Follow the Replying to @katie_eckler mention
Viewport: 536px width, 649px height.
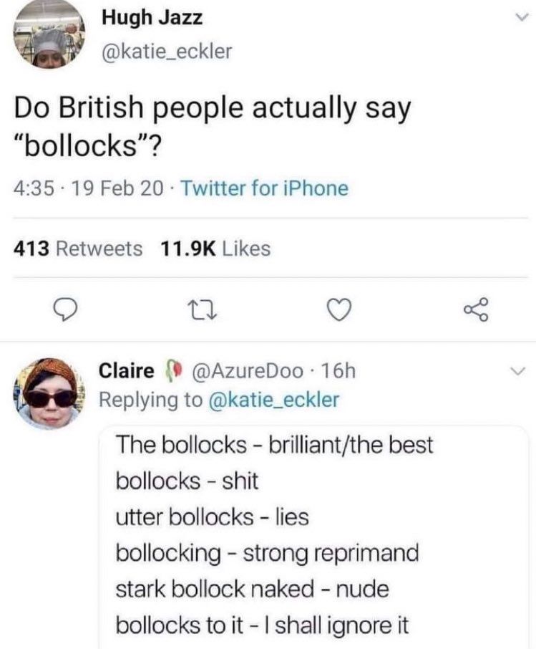click(275, 400)
